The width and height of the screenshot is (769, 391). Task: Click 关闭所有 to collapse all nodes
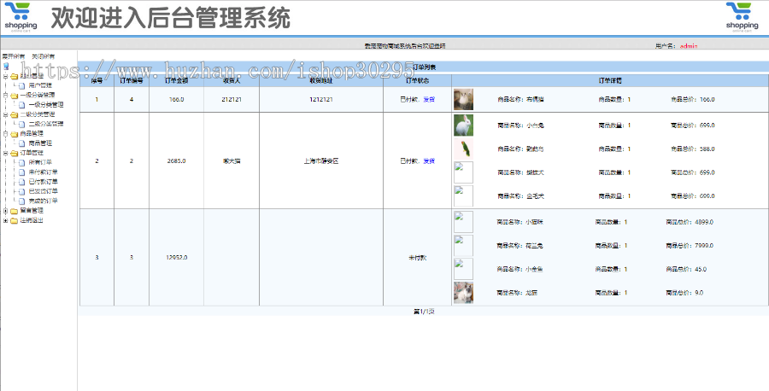point(44,57)
